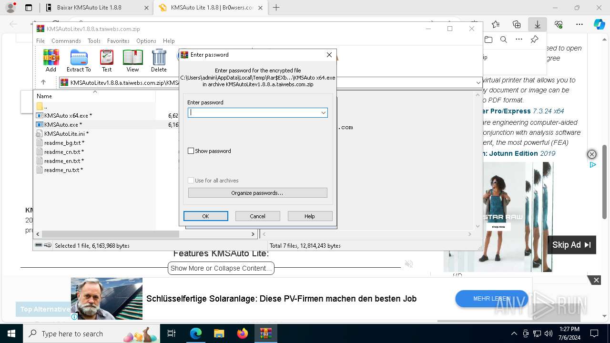
Task: Expand the password history dropdown arrow
Action: pos(323,112)
